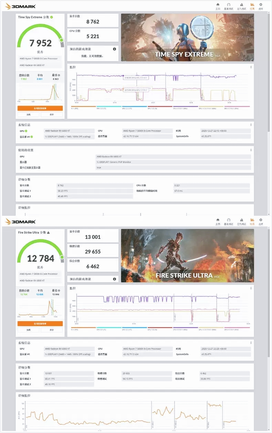Screen dimensions: 272x433
Task: Toggle teal CPU temperature legend in Fire Strike monitoring
Action: click(109, 329)
